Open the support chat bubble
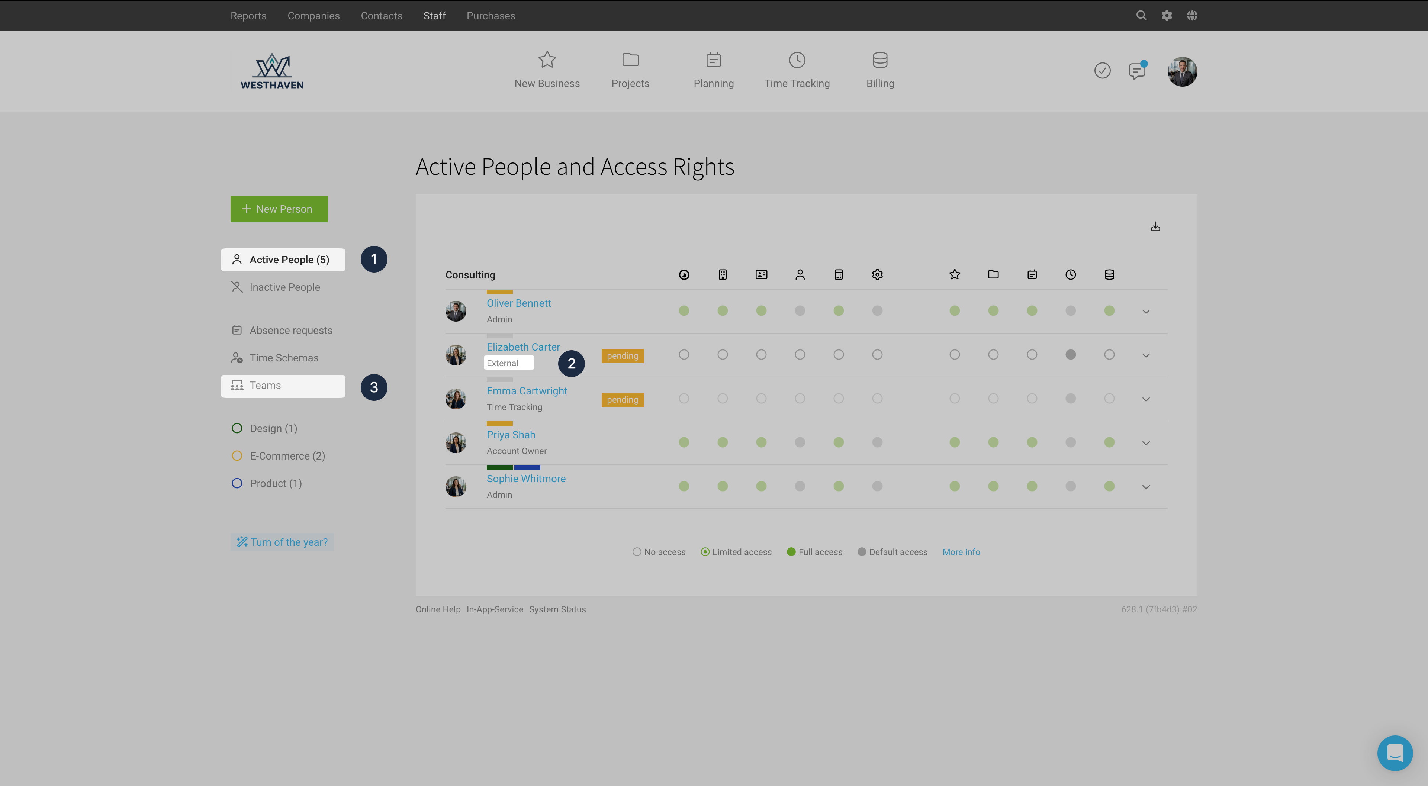 click(1395, 753)
